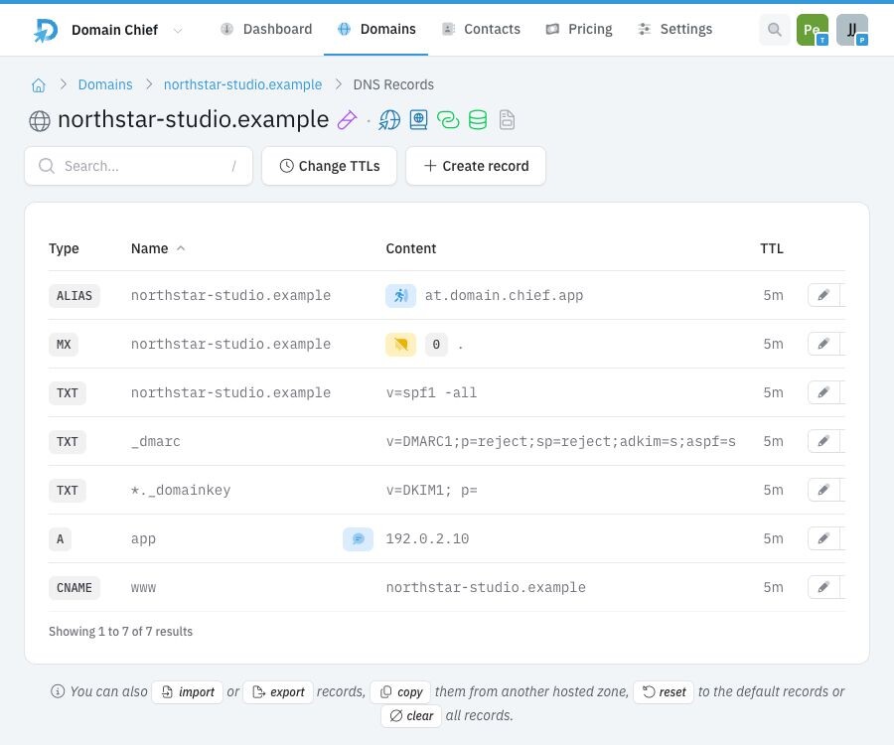Click the MX priority 0 badge

[x=436, y=345]
